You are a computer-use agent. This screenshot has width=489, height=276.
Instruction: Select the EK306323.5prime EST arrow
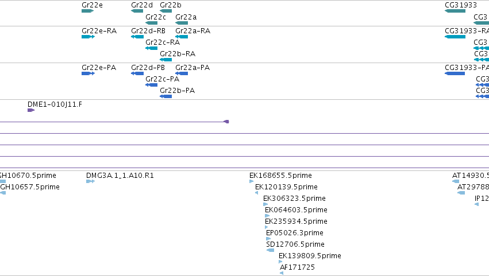tap(265, 204)
